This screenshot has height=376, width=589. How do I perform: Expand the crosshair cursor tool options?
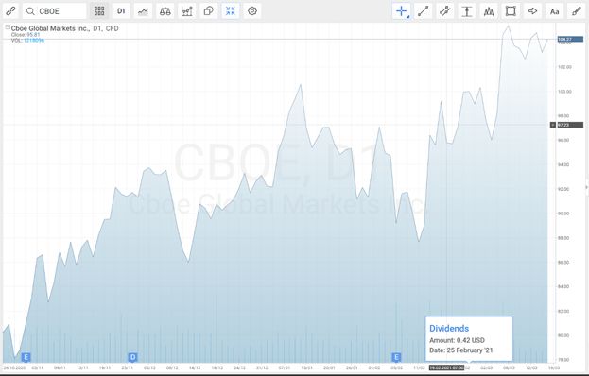coord(407,17)
